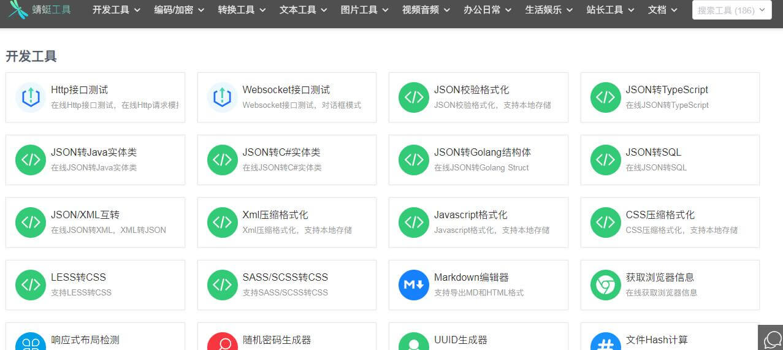Screen dimensions: 783x350
Task: Click description Javascript格式化，支持本地存储
Action: (492, 230)
